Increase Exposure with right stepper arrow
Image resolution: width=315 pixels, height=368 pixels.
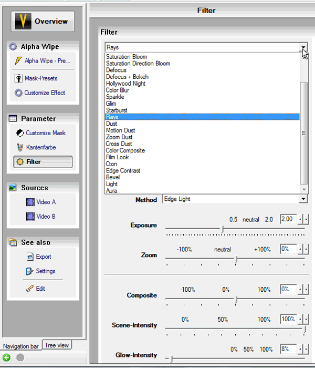point(306,219)
